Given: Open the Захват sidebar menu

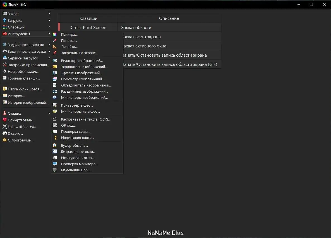Looking at the screenshot, I should point(27,14).
